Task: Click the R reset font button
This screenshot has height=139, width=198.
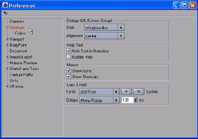Action: pos(139,92)
